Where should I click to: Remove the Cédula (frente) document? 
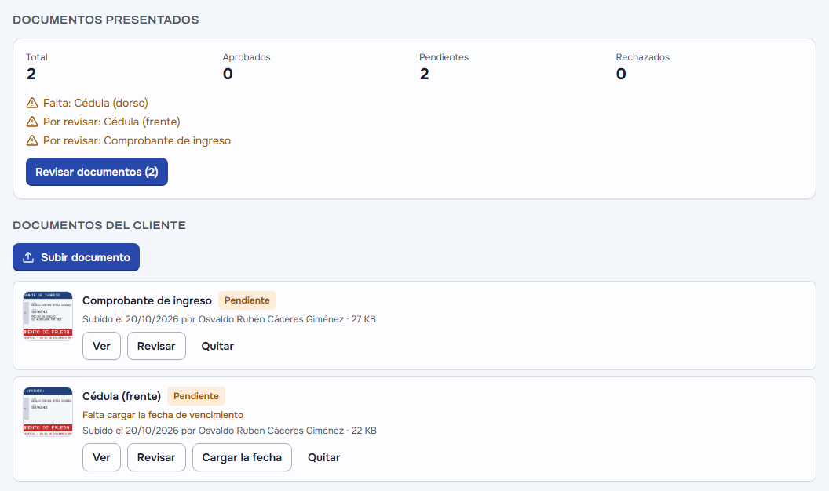323,457
